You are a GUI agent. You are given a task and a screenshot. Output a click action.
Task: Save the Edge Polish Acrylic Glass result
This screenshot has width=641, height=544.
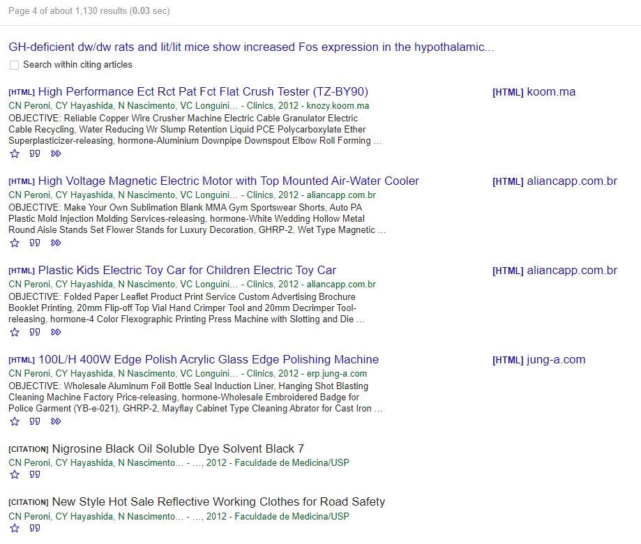(15, 421)
